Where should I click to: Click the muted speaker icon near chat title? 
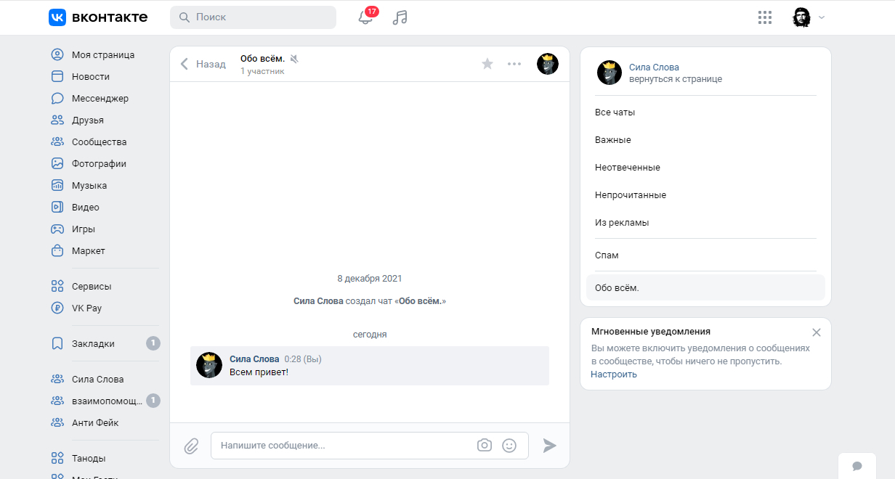(294, 58)
